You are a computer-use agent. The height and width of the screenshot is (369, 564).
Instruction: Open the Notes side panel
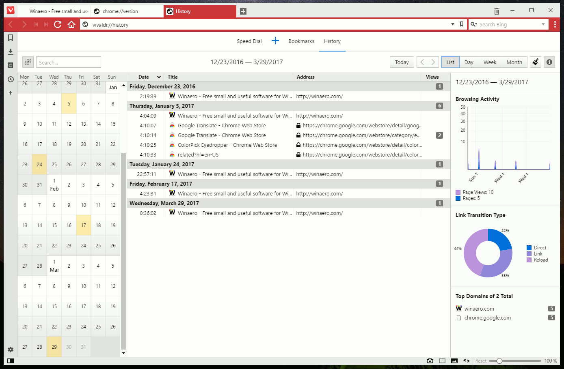click(11, 65)
